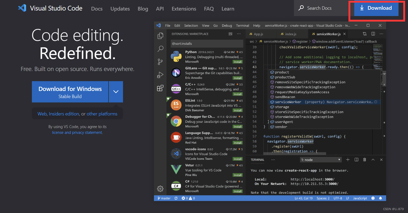This screenshot has height=213, width=408.
Task: Click 'Ln 43, Col 19' in status bar
Action: click(x=304, y=198)
